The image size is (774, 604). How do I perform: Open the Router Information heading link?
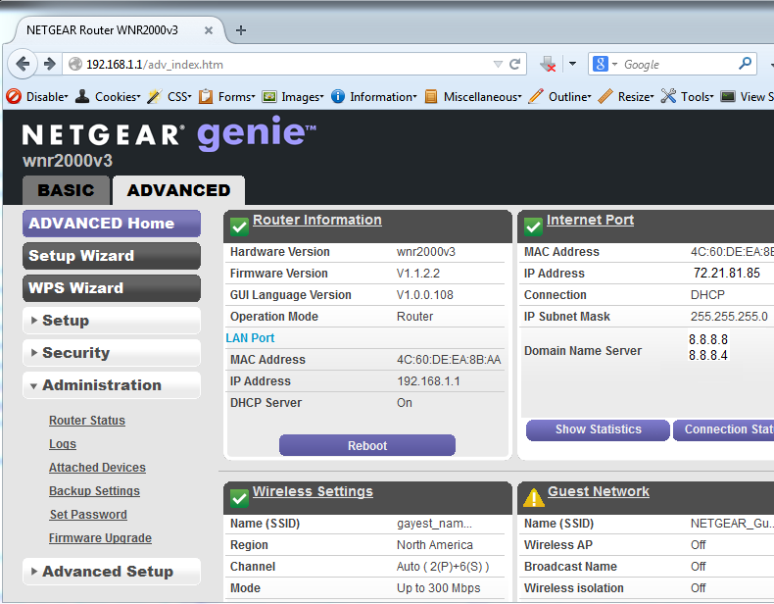pos(316,220)
